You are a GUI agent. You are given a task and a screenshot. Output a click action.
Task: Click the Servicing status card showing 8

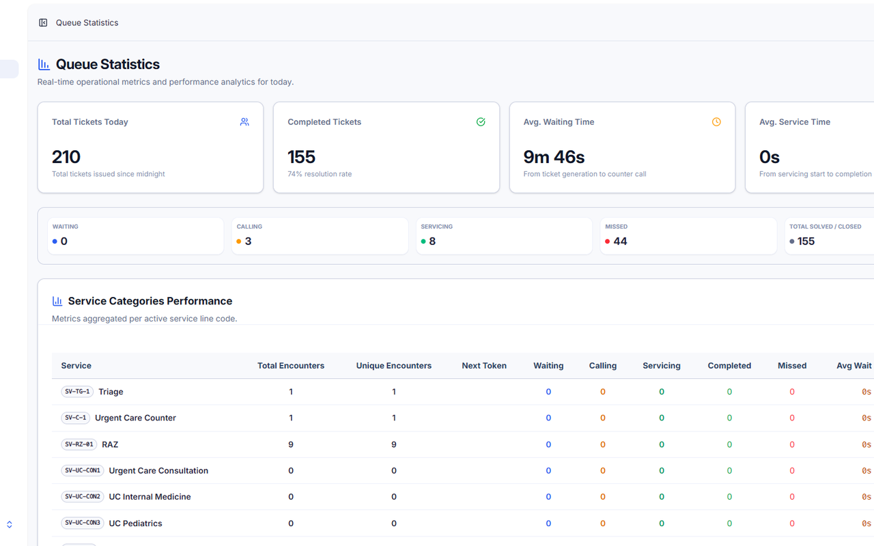[504, 236]
